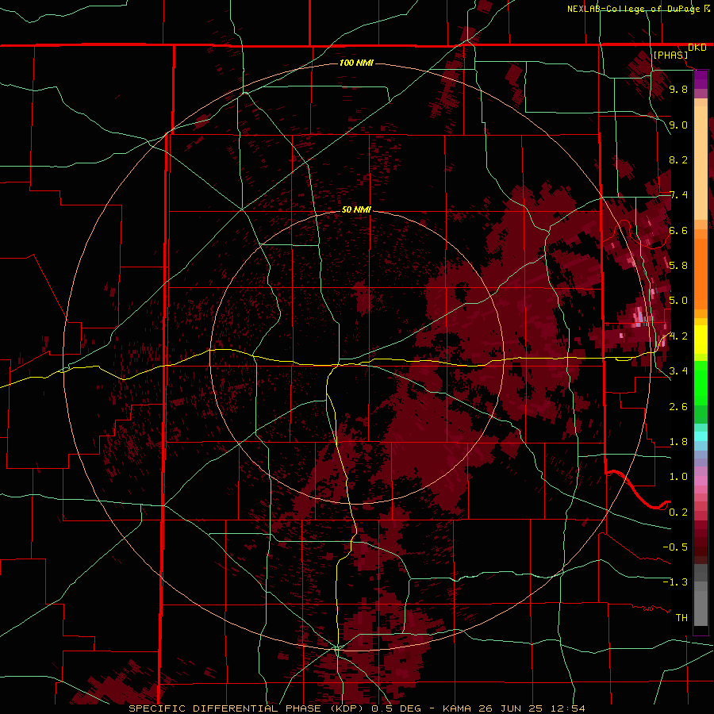714x714 pixels.
Task: Click the 100 NMI range ring label
Action: point(356,63)
